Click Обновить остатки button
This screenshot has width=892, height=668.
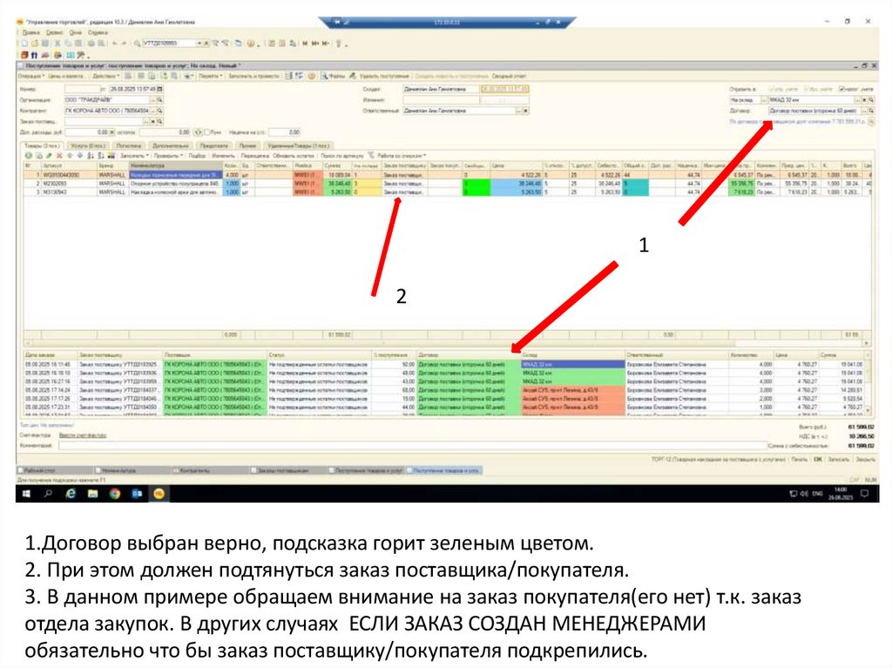[x=294, y=155]
